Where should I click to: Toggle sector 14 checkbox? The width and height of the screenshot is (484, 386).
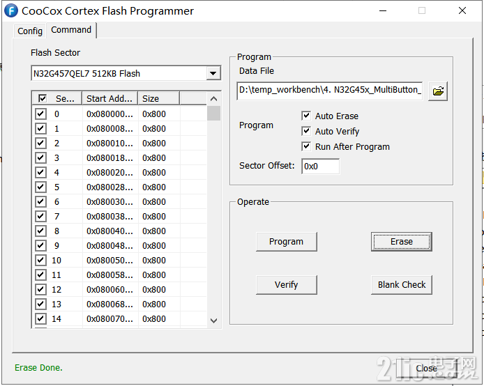40,318
